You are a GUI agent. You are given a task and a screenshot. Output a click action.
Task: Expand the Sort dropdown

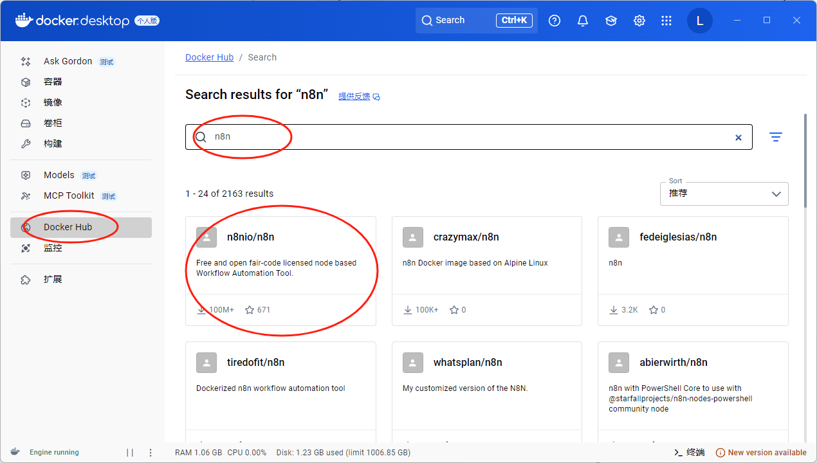click(x=724, y=194)
